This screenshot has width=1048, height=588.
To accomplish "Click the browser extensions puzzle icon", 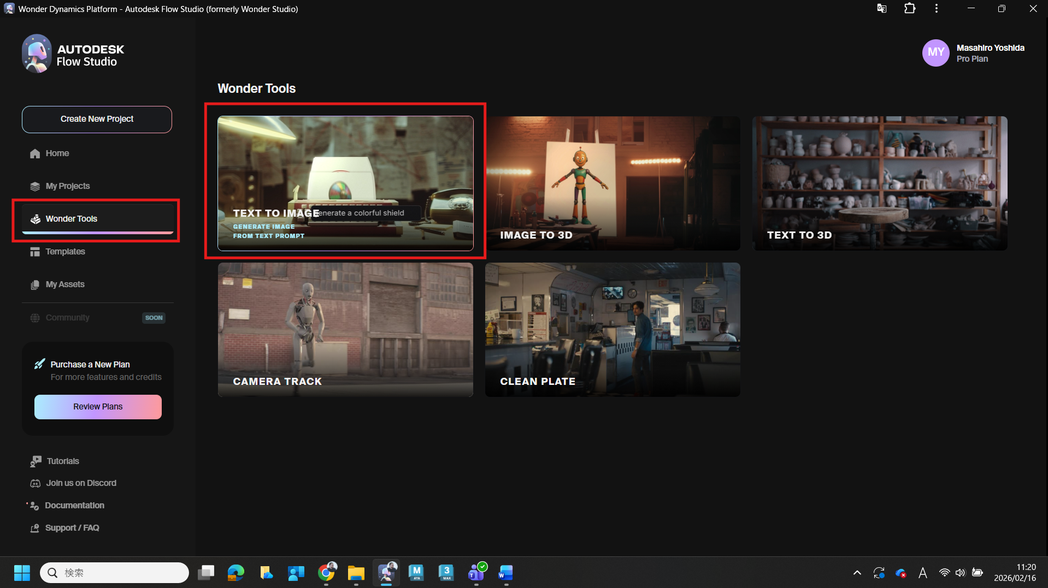I will [x=910, y=9].
